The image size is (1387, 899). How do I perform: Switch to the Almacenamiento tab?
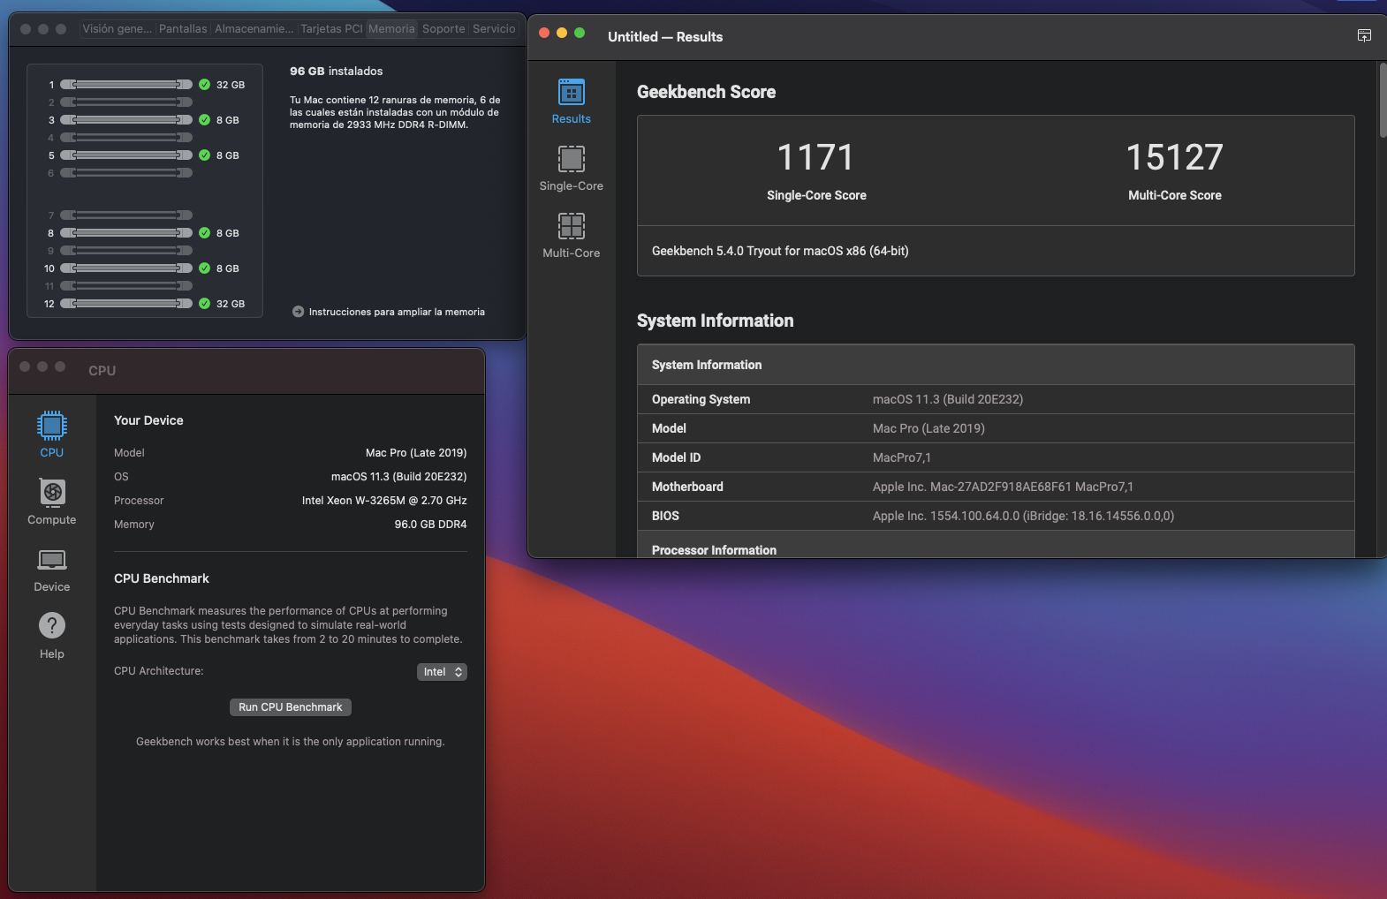pos(254,29)
